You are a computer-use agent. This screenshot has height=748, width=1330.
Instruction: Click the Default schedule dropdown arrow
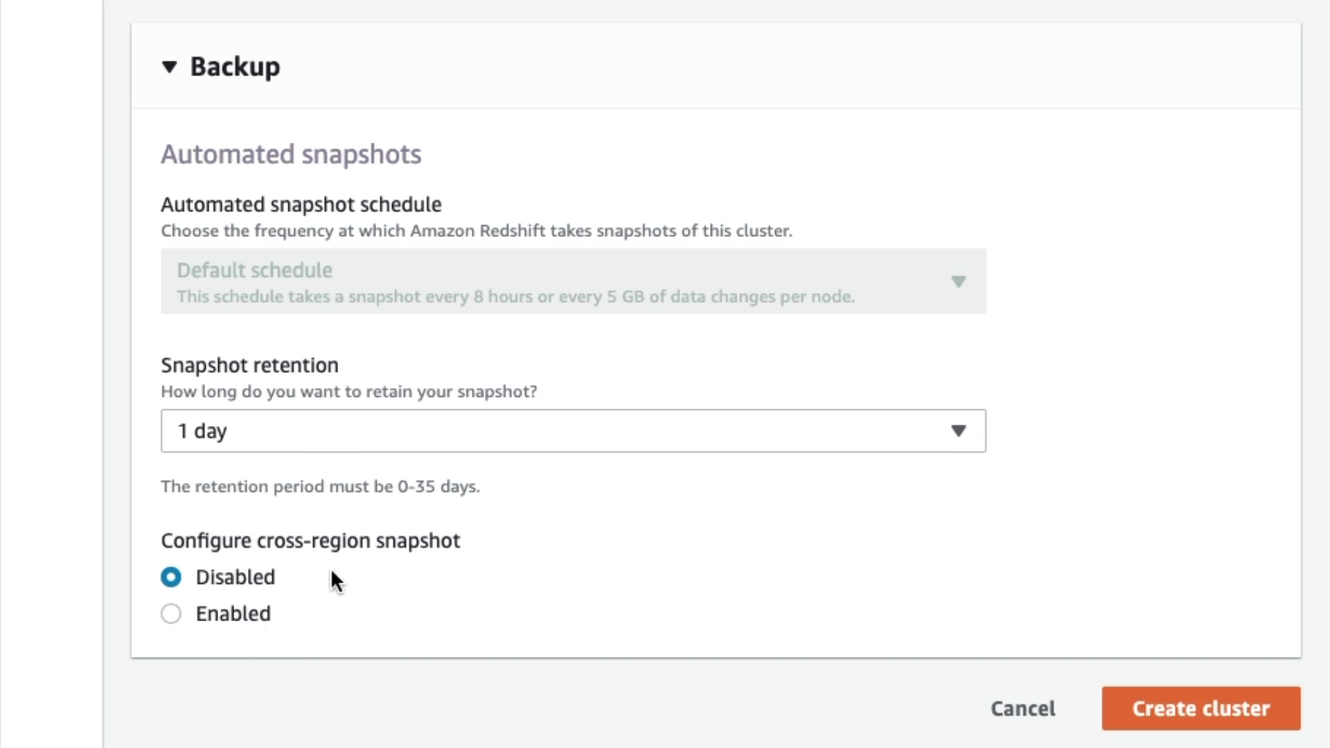point(958,281)
